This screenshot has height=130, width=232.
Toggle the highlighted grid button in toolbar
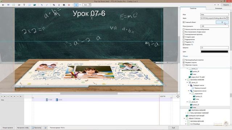point(76,5)
